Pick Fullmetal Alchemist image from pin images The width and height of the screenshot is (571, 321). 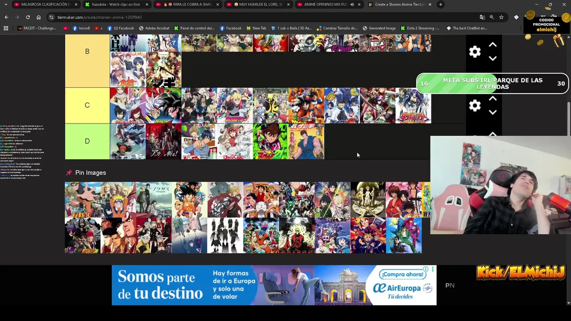[x=225, y=199]
